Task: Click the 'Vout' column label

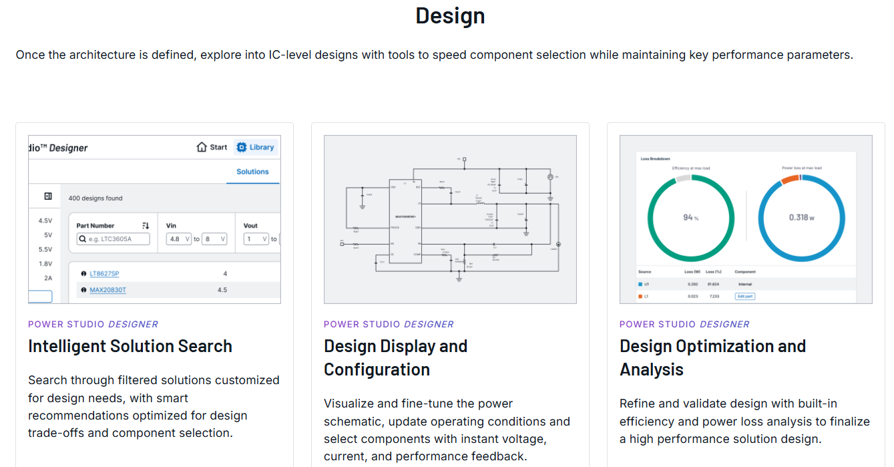Action: tap(250, 226)
